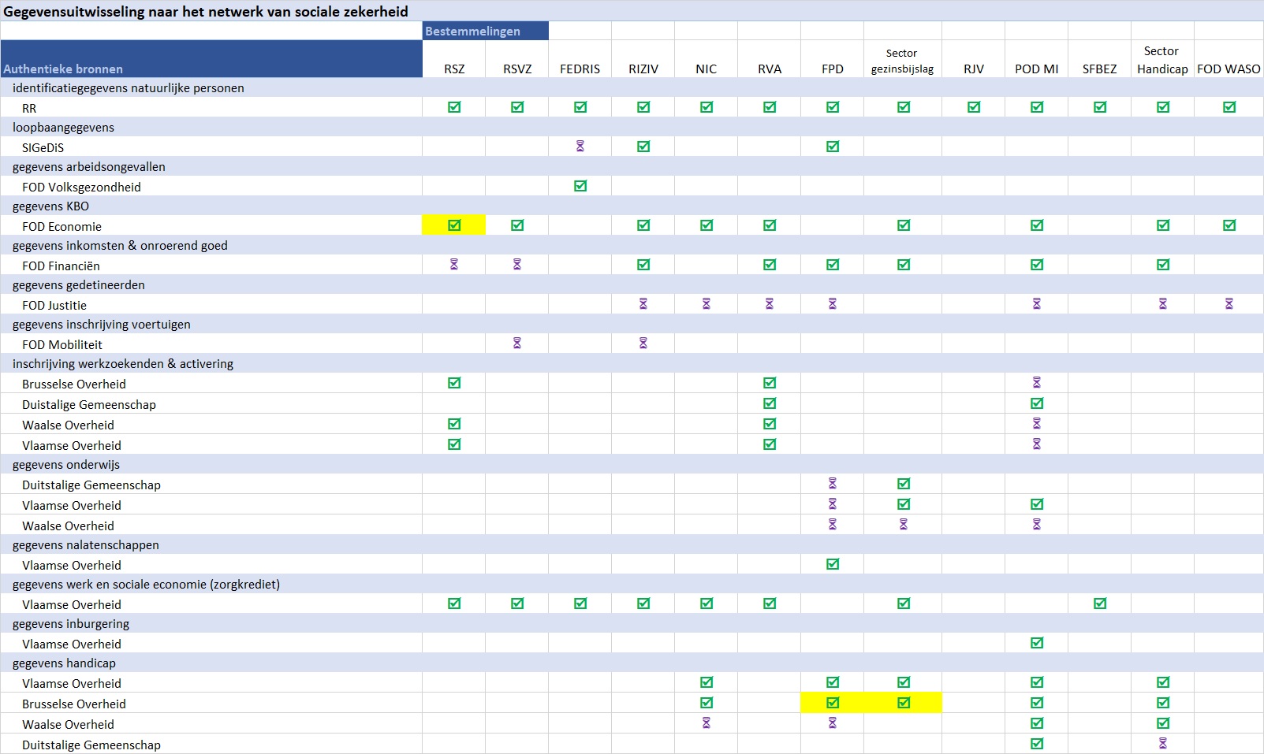Select the inburgering Vlaamse Overheid checkmark under POD MI
The height and width of the screenshot is (754, 1264).
[1037, 643]
